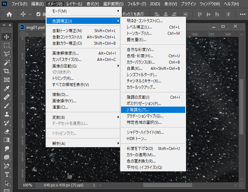
Task: Choose 彩度を下げる(D)
Action: (153, 149)
